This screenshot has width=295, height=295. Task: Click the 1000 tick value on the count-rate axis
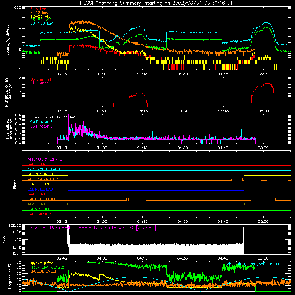click(x=17, y=8)
